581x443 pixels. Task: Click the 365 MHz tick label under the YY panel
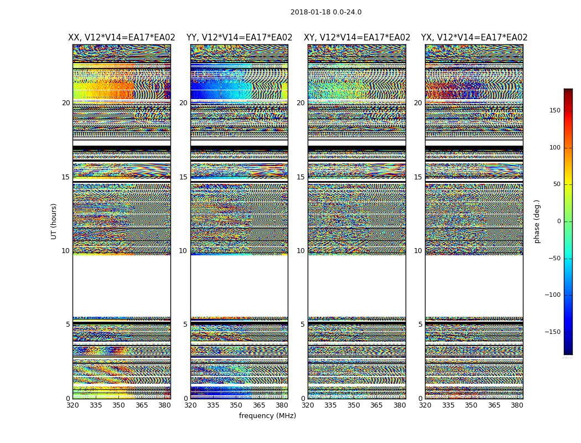click(259, 405)
